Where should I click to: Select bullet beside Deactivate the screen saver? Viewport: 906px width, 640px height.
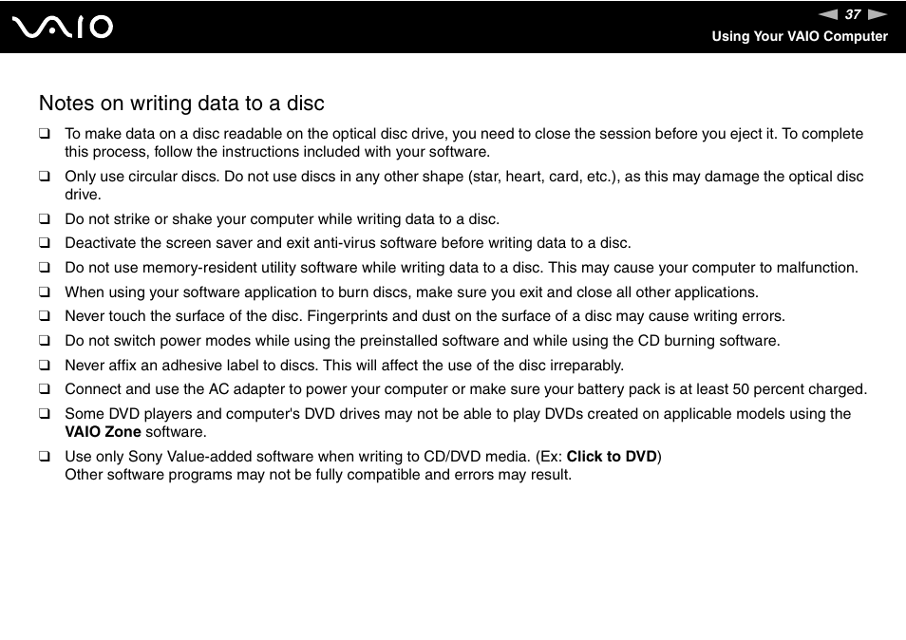[x=45, y=243]
